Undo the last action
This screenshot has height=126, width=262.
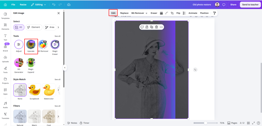pyautogui.click(x=54, y=5)
